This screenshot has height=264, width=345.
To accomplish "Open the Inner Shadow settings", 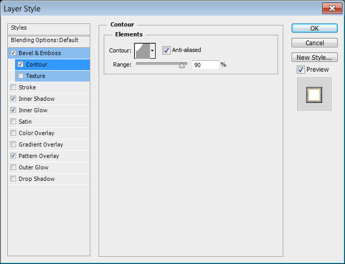I will (36, 99).
